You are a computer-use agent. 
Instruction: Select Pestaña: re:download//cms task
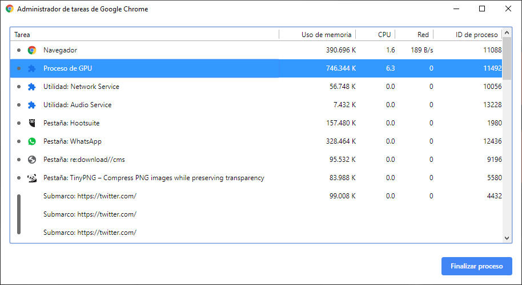click(256, 160)
